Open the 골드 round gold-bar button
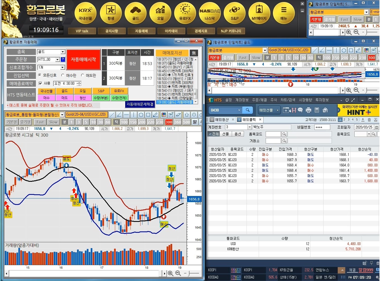The image size is (380, 281). 135,13
